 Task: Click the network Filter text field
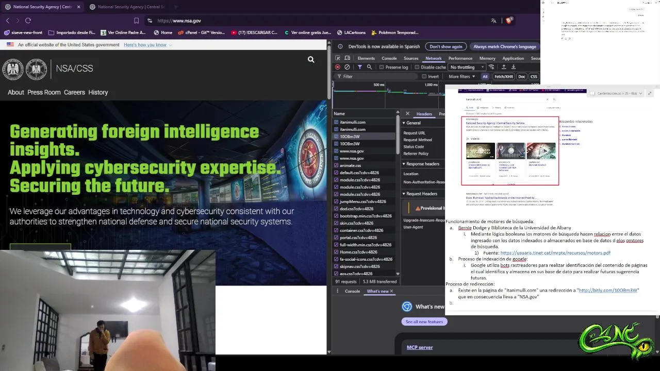pyautogui.click(x=376, y=76)
